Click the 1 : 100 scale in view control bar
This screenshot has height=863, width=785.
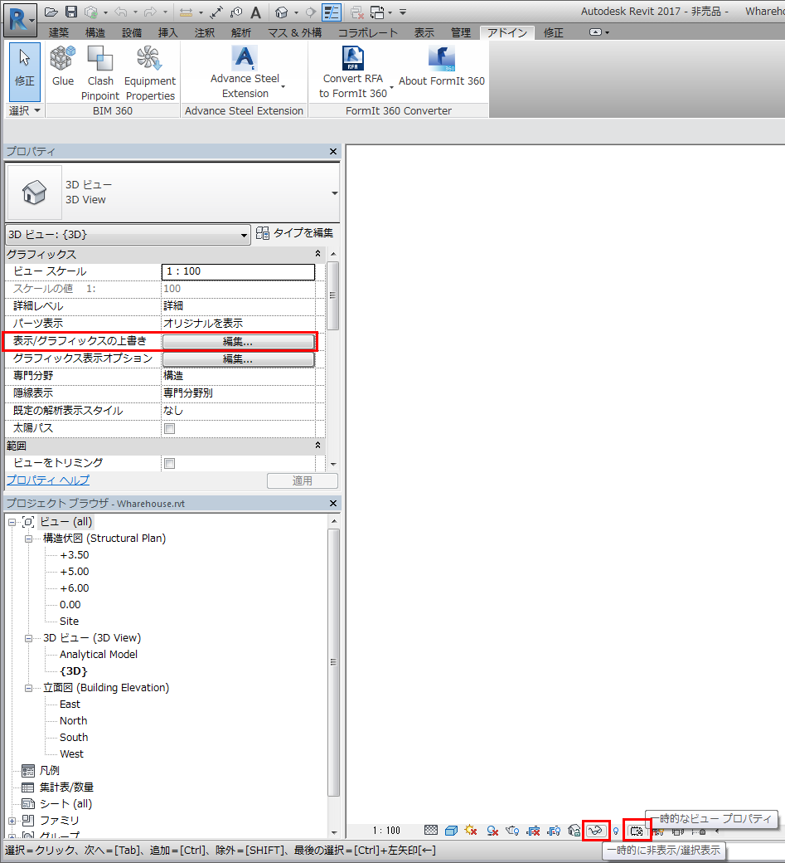pyautogui.click(x=386, y=831)
